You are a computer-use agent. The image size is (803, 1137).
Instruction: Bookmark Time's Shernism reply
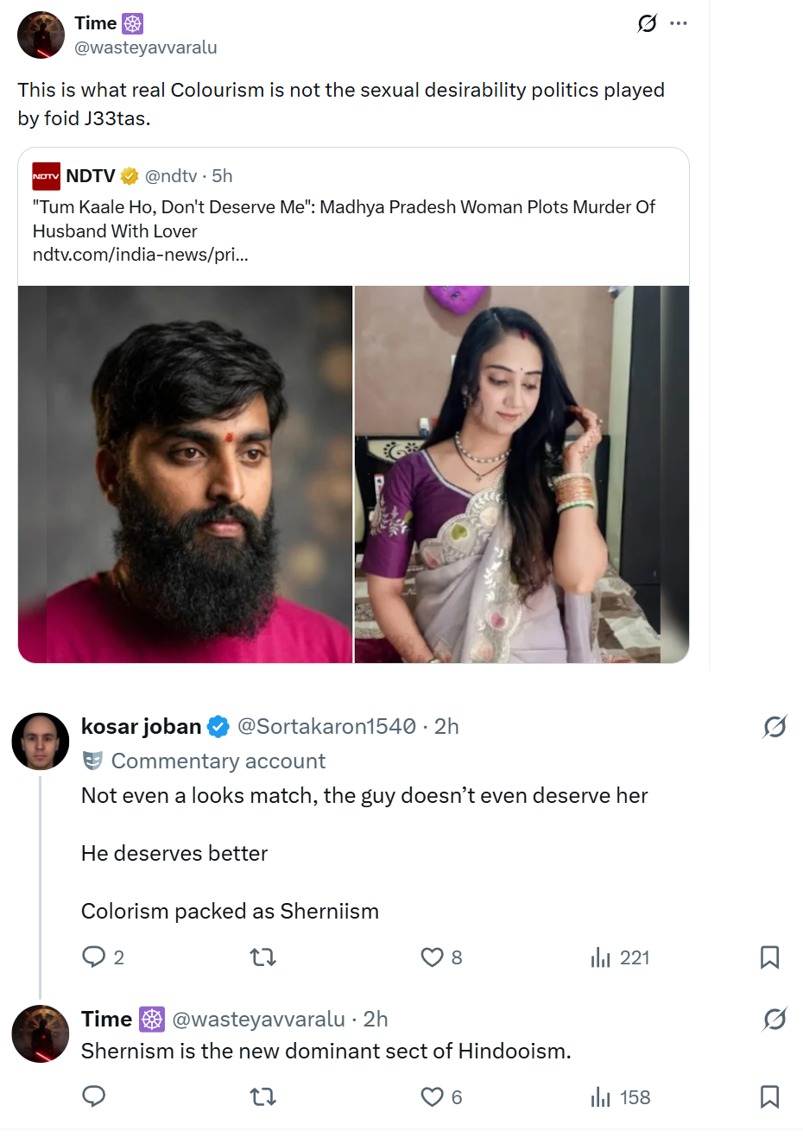click(x=769, y=1096)
